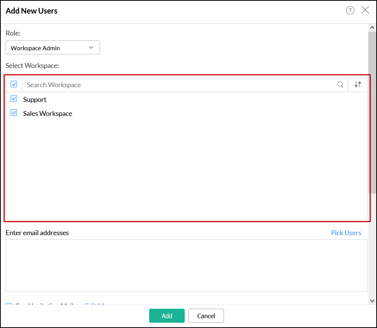Close the Add New Users dialog
The height and width of the screenshot is (328, 377).
(x=365, y=10)
